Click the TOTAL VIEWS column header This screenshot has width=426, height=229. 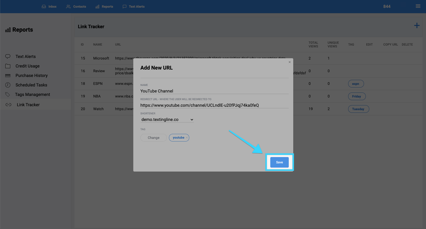313,45
